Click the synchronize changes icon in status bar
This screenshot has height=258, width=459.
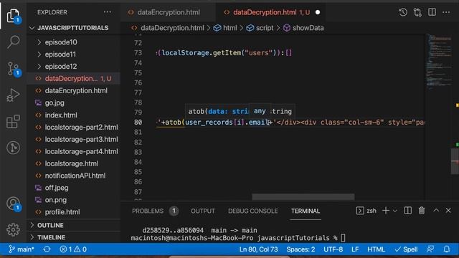click(47, 249)
